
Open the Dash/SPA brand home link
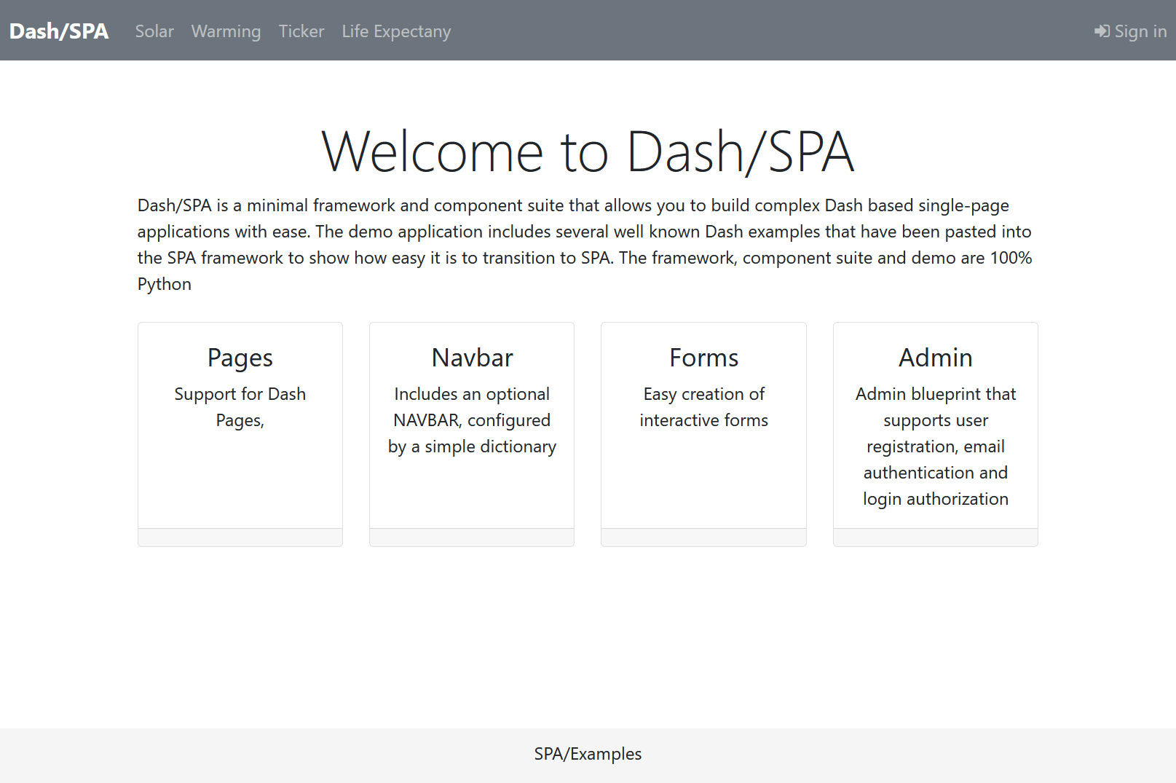click(59, 31)
